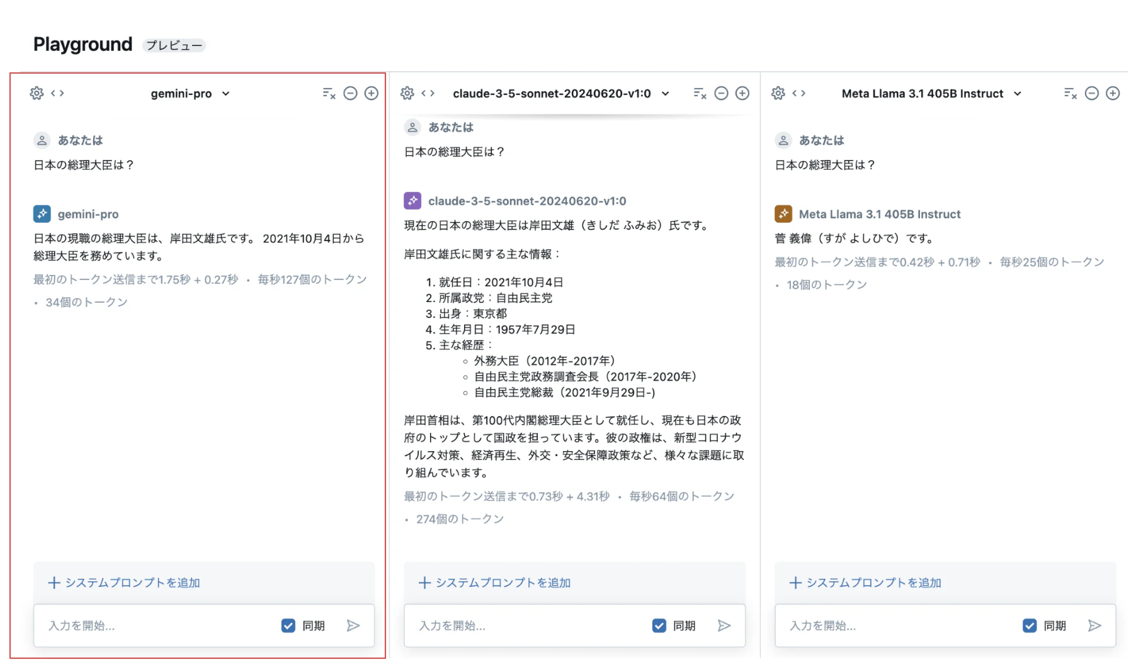Add system prompt in claude-3-5-sonnet panel
This screenshot has width=1136, height=667.
pos(495,583)
